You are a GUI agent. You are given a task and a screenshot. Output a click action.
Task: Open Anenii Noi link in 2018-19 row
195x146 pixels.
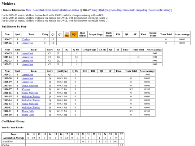(x=27, y=82)
